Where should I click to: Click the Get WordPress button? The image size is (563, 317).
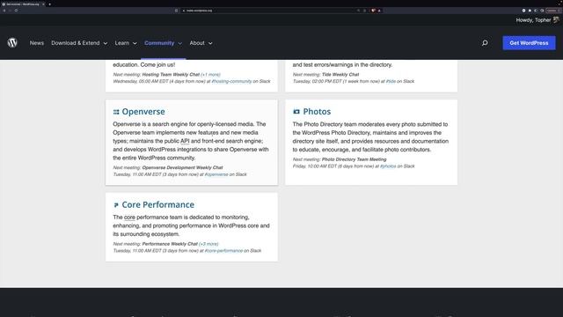point(529,43)
